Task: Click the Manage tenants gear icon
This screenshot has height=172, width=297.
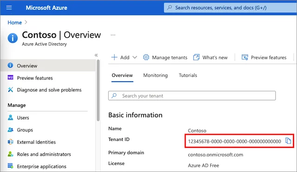Action: (146, 57)
